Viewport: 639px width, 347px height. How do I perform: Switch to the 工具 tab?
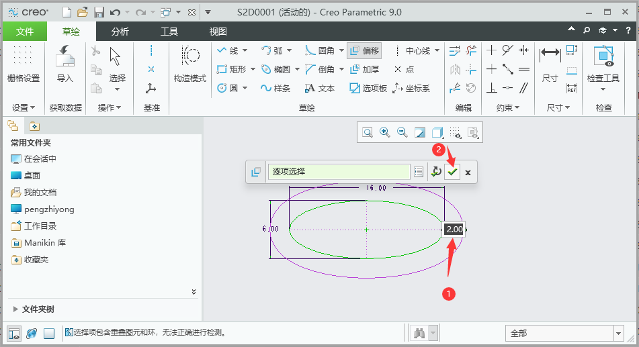coord(169,32)
